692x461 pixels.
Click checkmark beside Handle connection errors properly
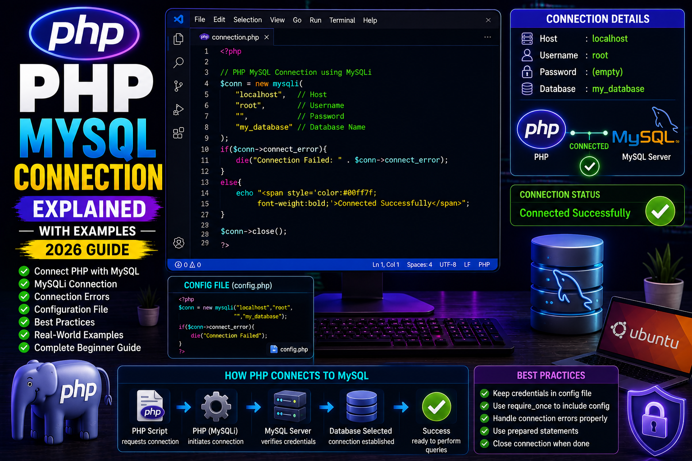pyautogui.click(x=485, y=419)
